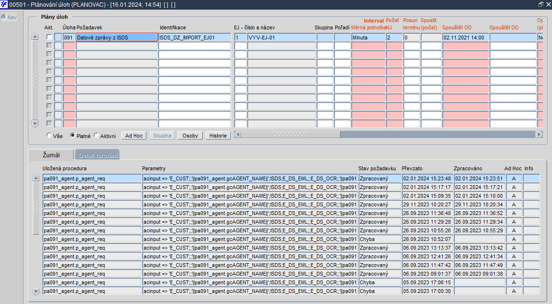The height and width of the screenshot is (304, 552).
Task: Restore the inner window with restore icon
Action: click(541, 4)
